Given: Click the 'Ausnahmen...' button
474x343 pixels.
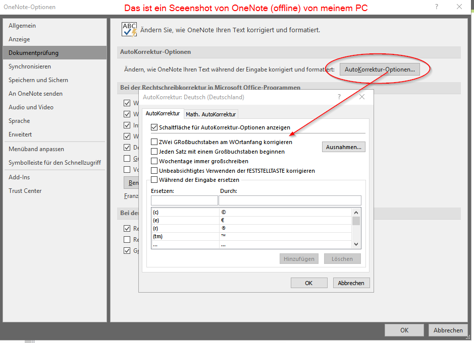Looking at the screenshot, I should (x=343, y=147).
